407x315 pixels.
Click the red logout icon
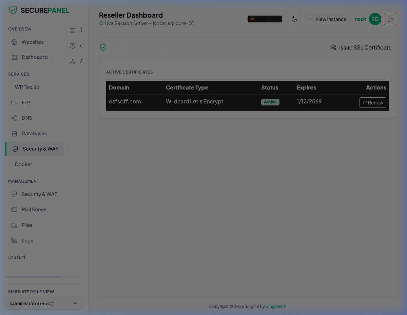[390, 19]
